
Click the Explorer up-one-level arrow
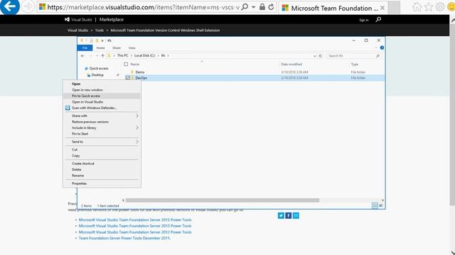coord(102,56)
